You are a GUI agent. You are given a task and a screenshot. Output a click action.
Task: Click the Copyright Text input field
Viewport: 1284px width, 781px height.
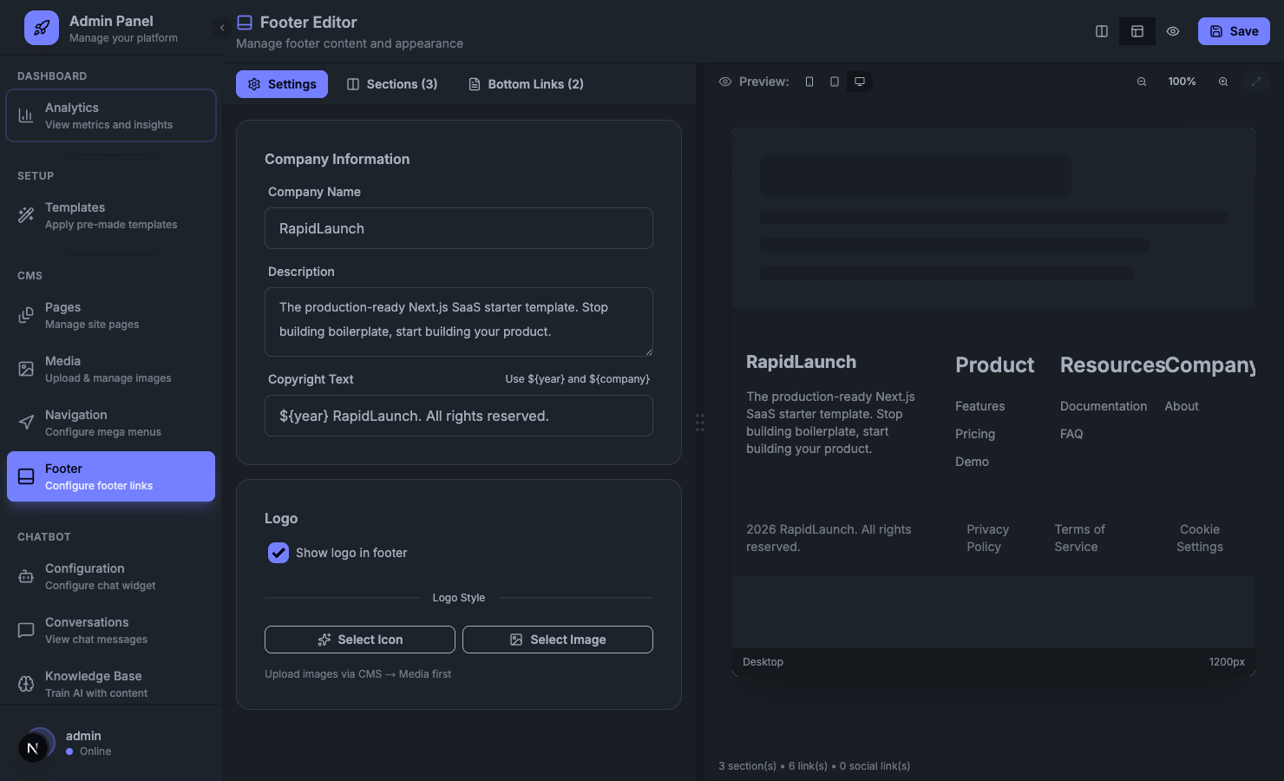click(459, 416)
